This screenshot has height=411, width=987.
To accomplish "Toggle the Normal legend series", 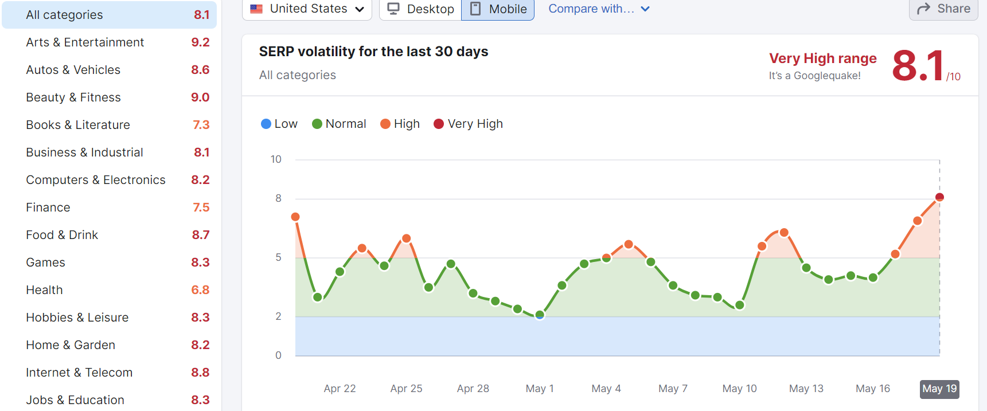I will [339, 124].
